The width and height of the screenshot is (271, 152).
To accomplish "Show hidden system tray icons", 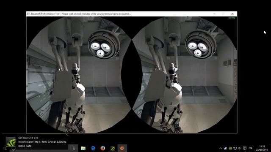I will (221, 148).
